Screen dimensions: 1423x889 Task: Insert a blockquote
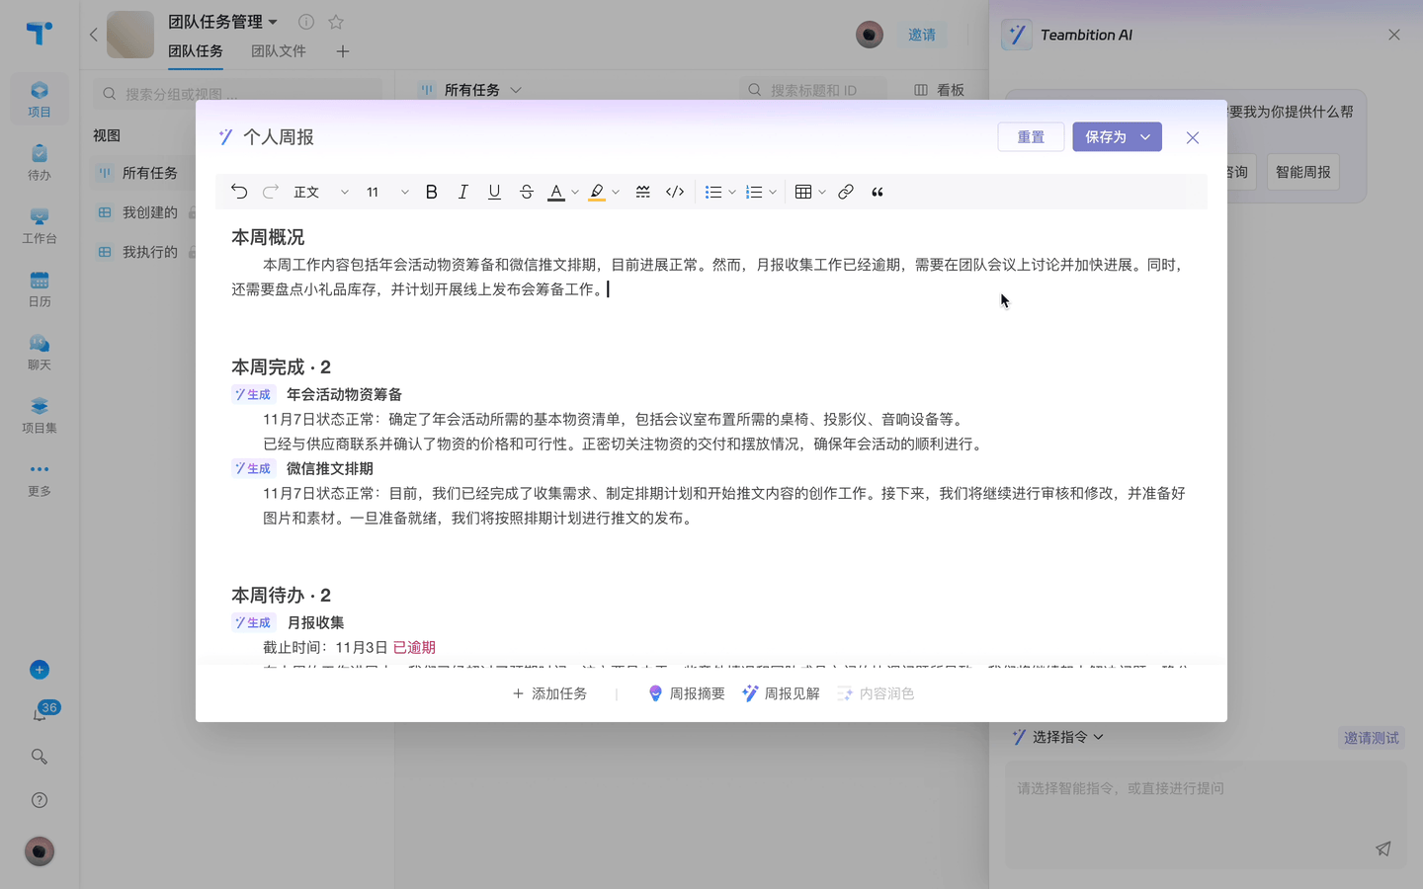pyautogui.click(x=877, y=192)
